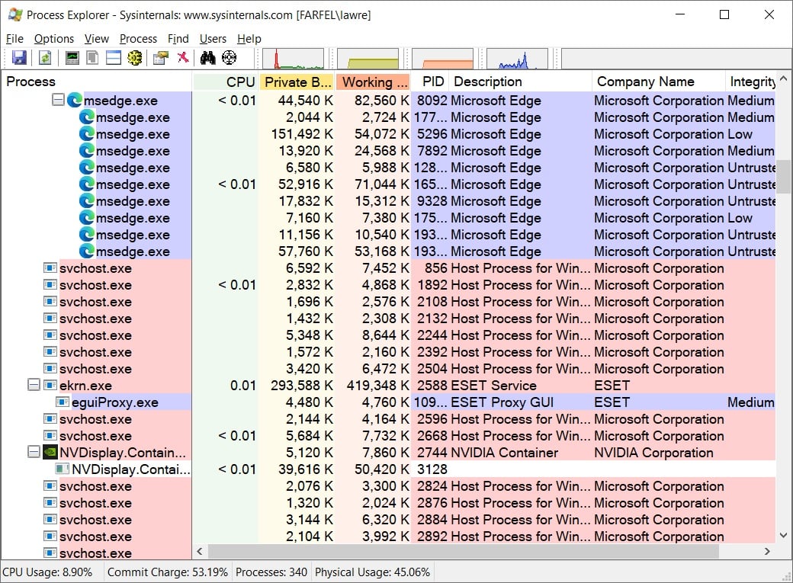Click NVIDIA icon of NVDisplay.Container PID 2744
The width and height of the screenshot is (793, 583).
50,452
